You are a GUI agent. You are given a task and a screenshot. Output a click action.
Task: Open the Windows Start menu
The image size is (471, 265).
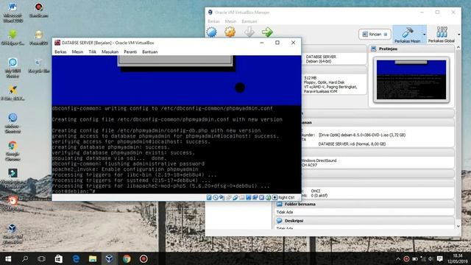8,258
